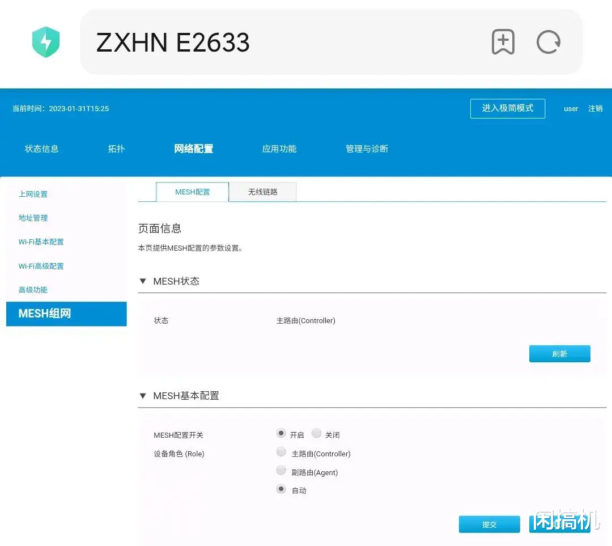Collapse the MESH基本配置 section triangle

point(143,396)
